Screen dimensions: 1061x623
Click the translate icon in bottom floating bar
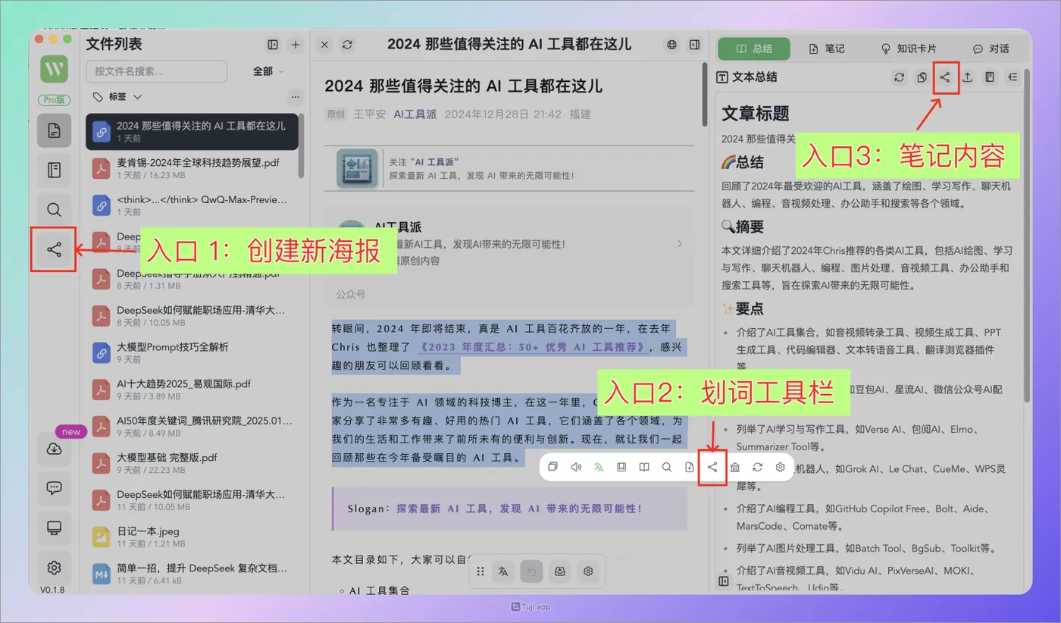(504, 571)
